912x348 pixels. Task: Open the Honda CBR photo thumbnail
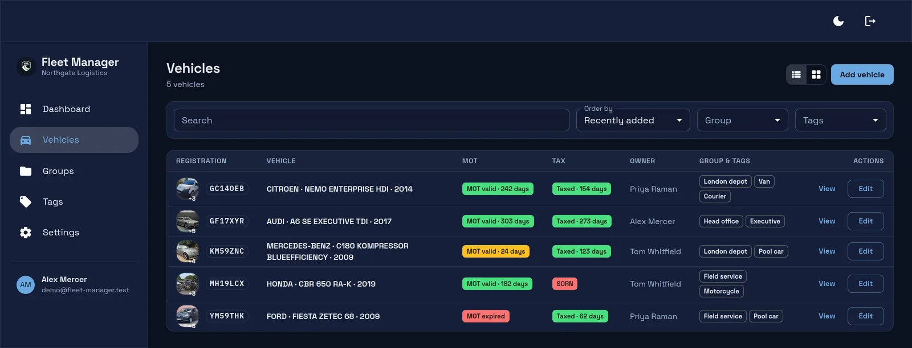pos(188,284)
